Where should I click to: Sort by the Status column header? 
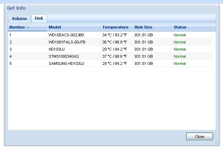(192, 27)
